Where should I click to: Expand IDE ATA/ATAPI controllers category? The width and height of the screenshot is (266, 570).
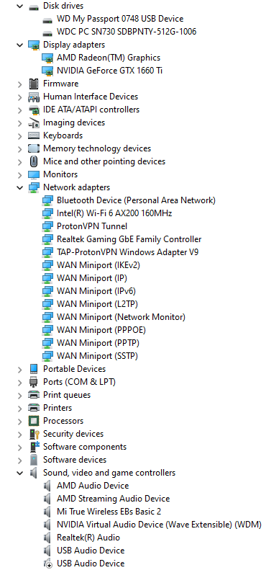[x=19, y=110]
